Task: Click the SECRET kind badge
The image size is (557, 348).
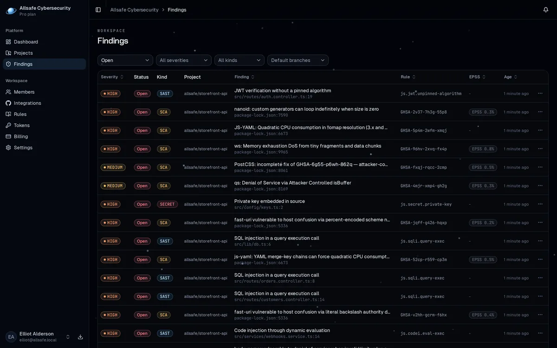Action: tap(167, 204)
